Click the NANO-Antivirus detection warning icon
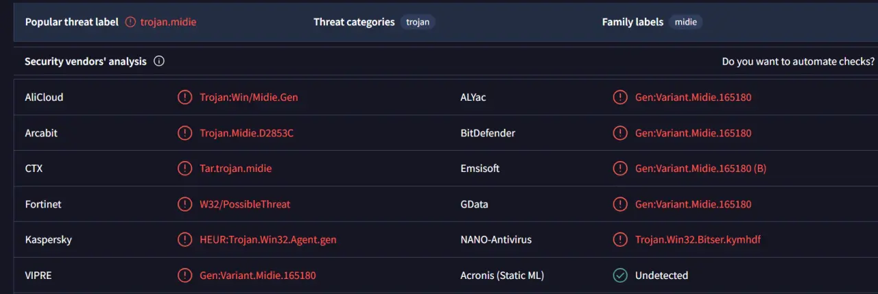Viewport: 878px width, 294px height. 620,240
